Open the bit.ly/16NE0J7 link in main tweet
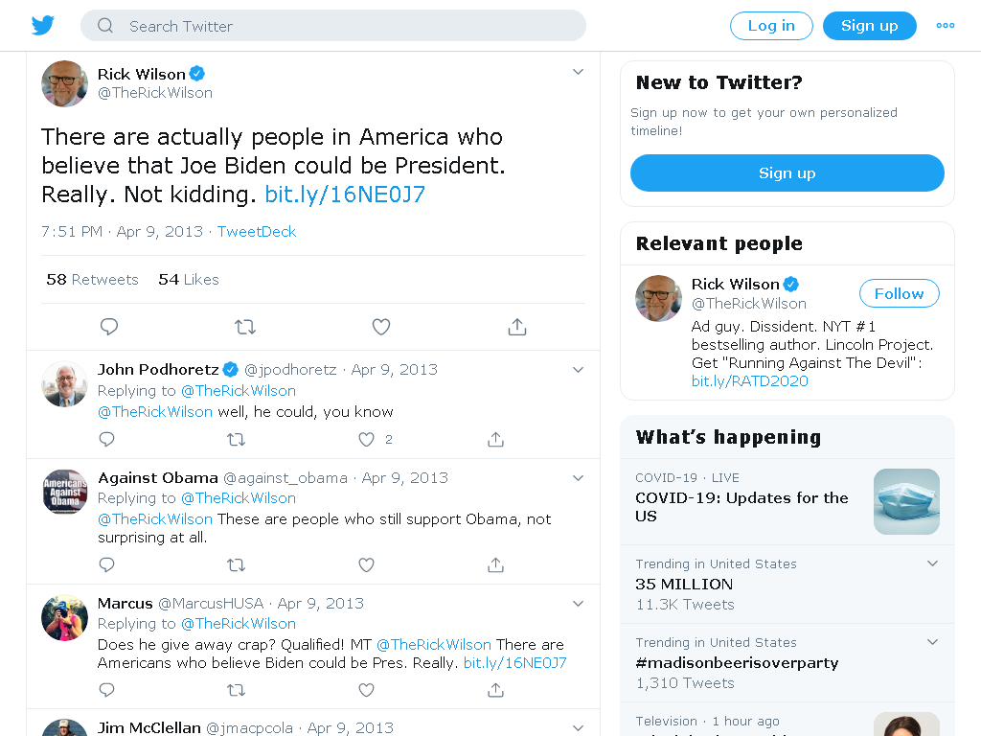The height and width of the screenshot is (736, 981). click(345, 195)
